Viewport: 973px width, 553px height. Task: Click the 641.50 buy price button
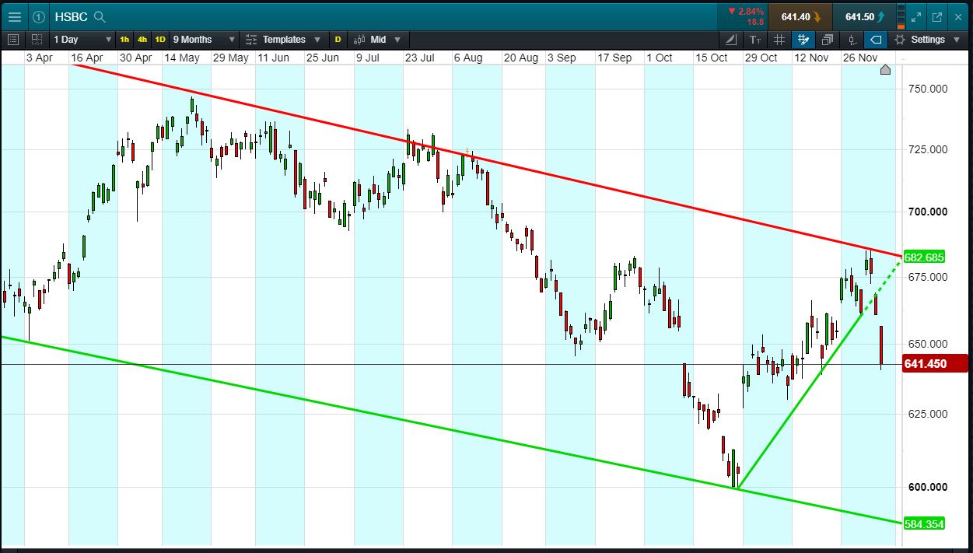tap(863, 16)
